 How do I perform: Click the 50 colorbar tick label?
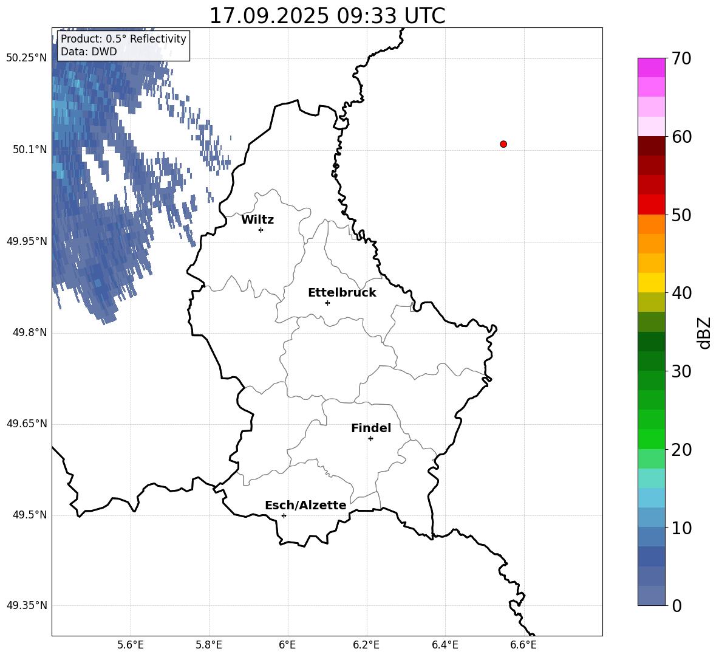681,215
